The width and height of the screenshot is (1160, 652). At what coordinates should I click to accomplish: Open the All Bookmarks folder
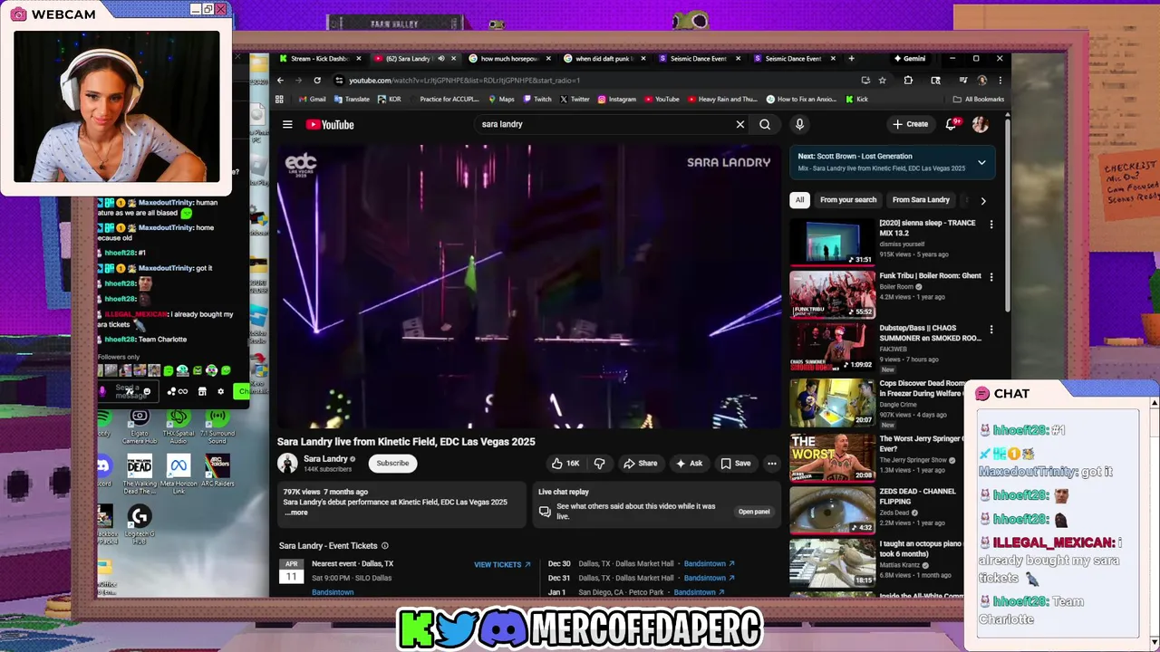[978, 99]
